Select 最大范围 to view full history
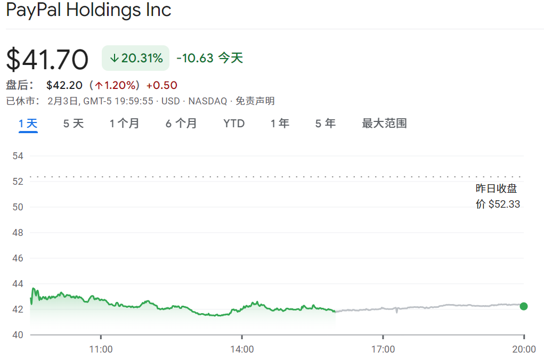This screenshot has width=544, height=360. (x=383, y=123)
